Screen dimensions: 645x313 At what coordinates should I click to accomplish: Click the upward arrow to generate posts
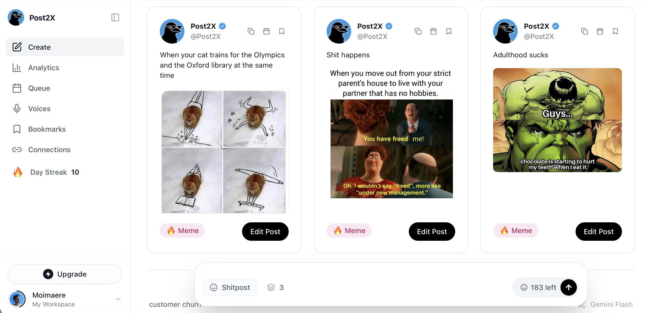point(568,287)
